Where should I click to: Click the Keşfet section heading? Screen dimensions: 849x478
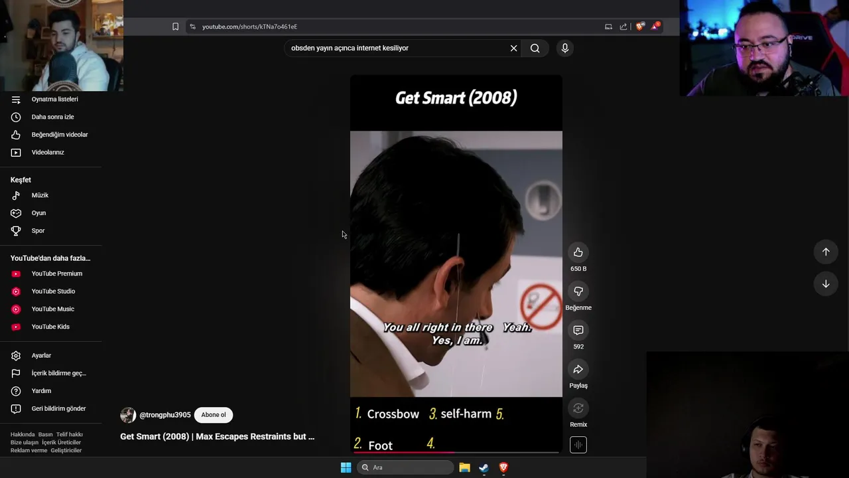[21, 180]
